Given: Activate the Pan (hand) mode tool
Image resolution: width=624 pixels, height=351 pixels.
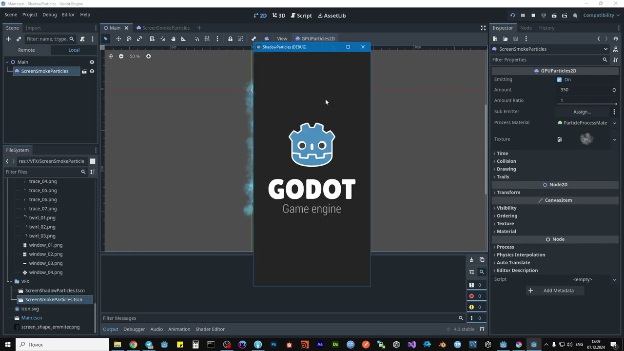Looking at the screenshot, I should [x=173, y=39].
